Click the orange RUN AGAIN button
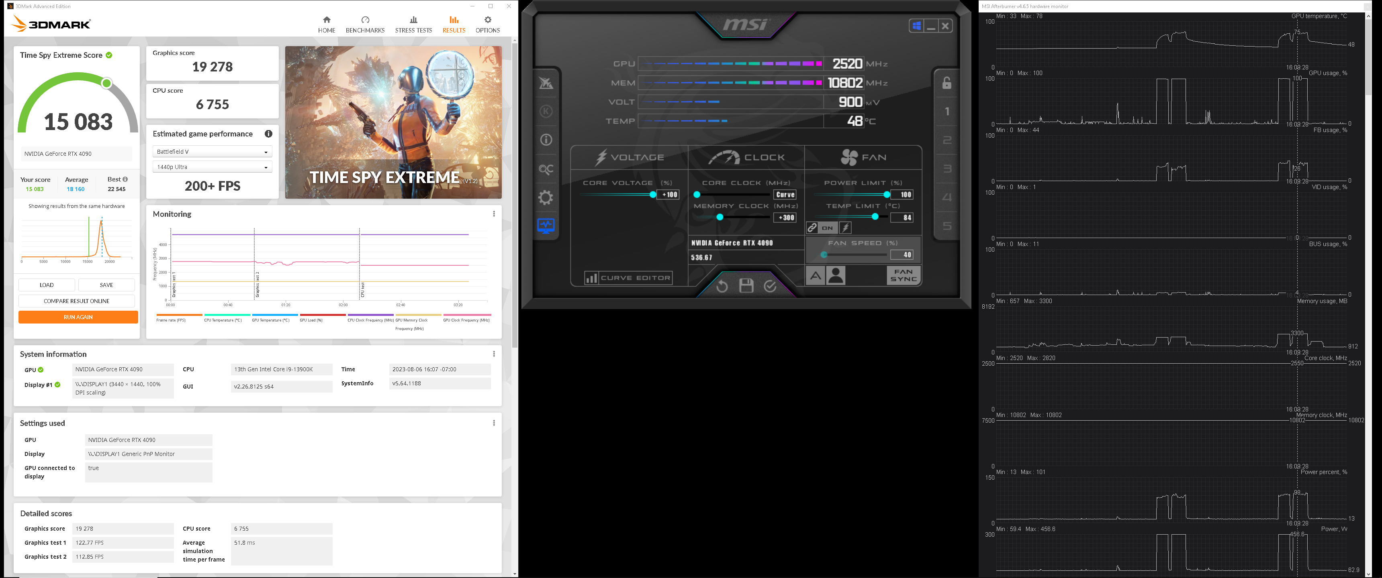The height and width of the screenshot is (578, 1382). [x=78, y=317]
